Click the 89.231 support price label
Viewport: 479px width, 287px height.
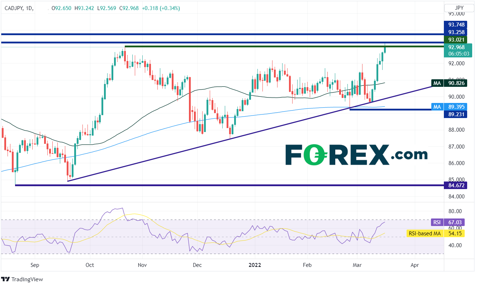[x=458, y=114]
